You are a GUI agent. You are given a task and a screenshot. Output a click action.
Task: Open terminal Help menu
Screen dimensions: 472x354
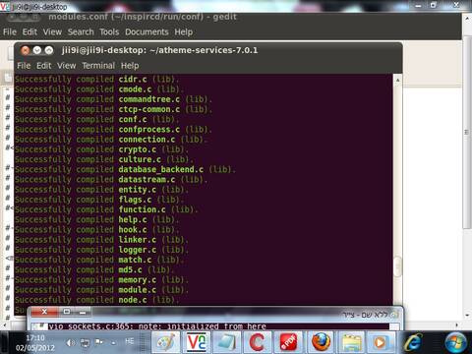(130, 66)
